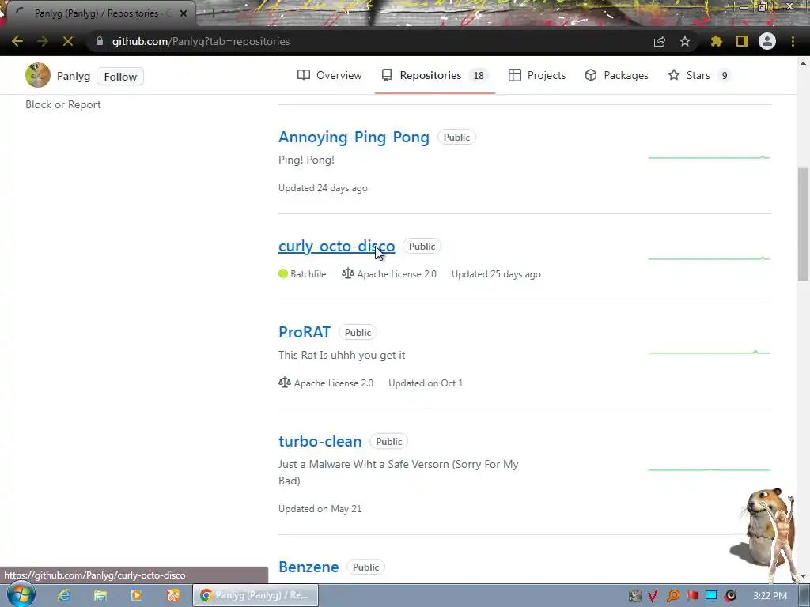Image resolution: width=810 pixels, height=607 pixels.
Task: Open the Windows Start menu
Action: click(x=21, y=595)
